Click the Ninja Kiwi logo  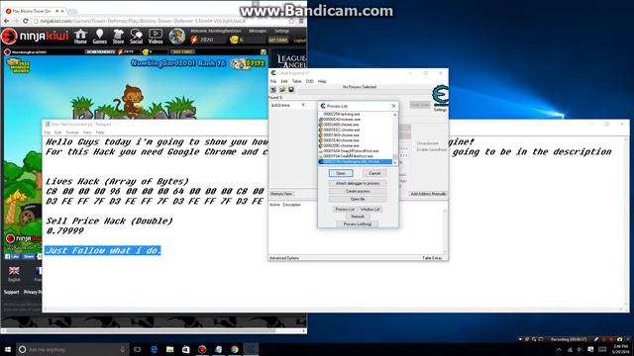[x=36, y=37]
